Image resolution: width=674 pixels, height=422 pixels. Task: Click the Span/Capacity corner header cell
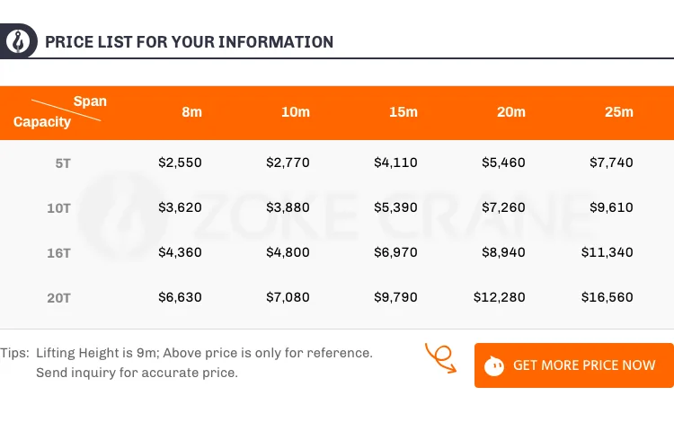(x=60, y=112)
